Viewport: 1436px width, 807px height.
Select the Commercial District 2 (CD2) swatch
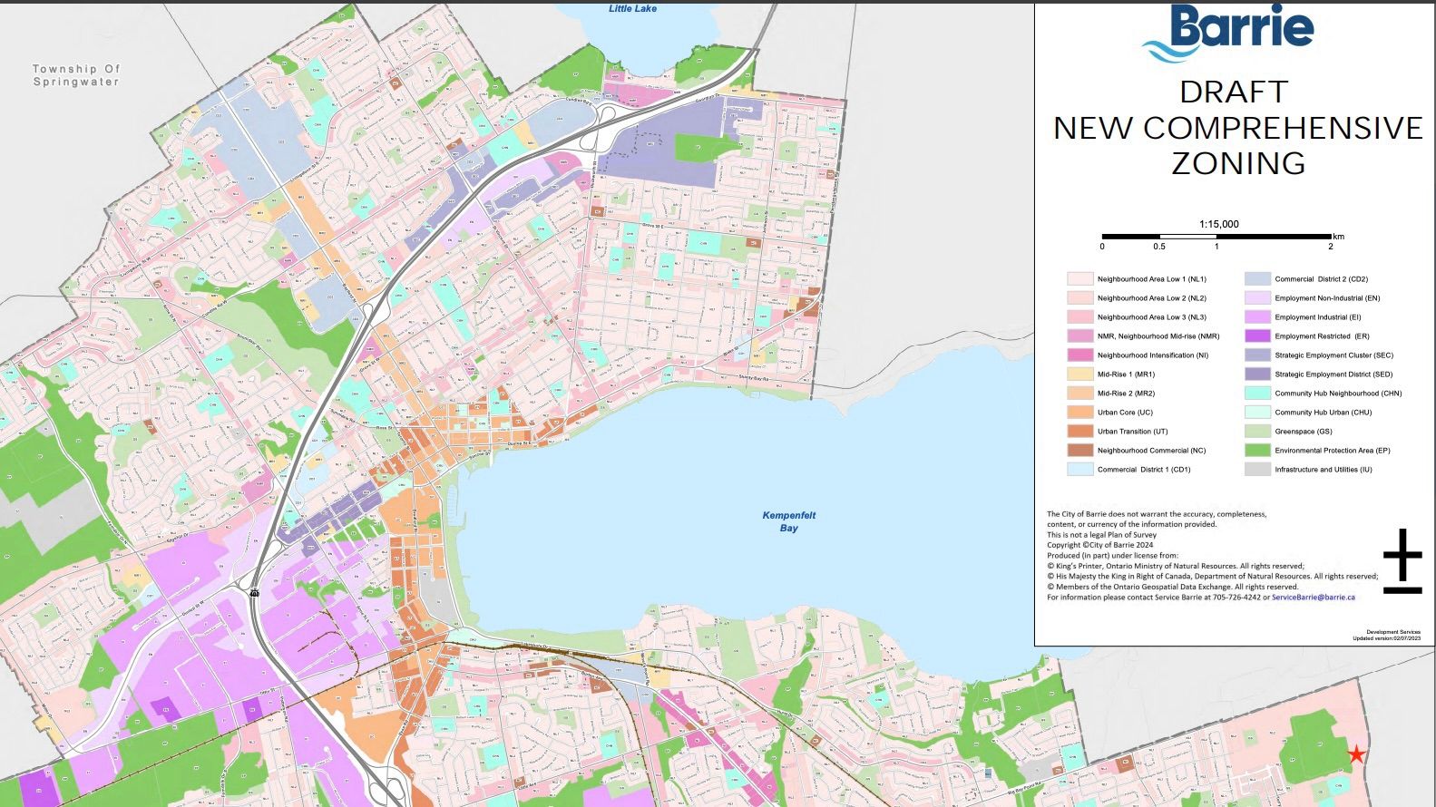[1256, 279]
